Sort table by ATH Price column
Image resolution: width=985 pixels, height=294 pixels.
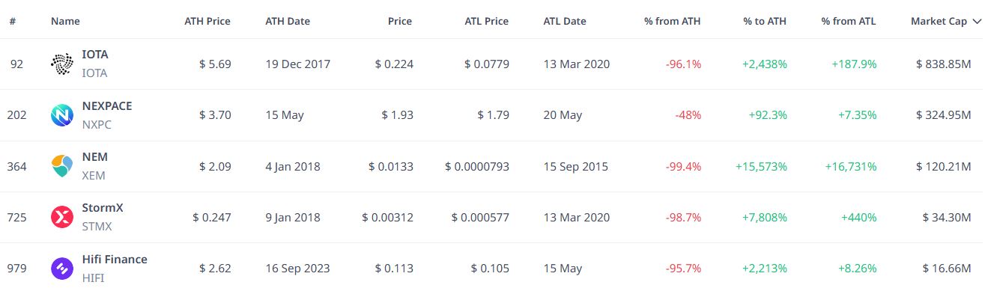207,22
